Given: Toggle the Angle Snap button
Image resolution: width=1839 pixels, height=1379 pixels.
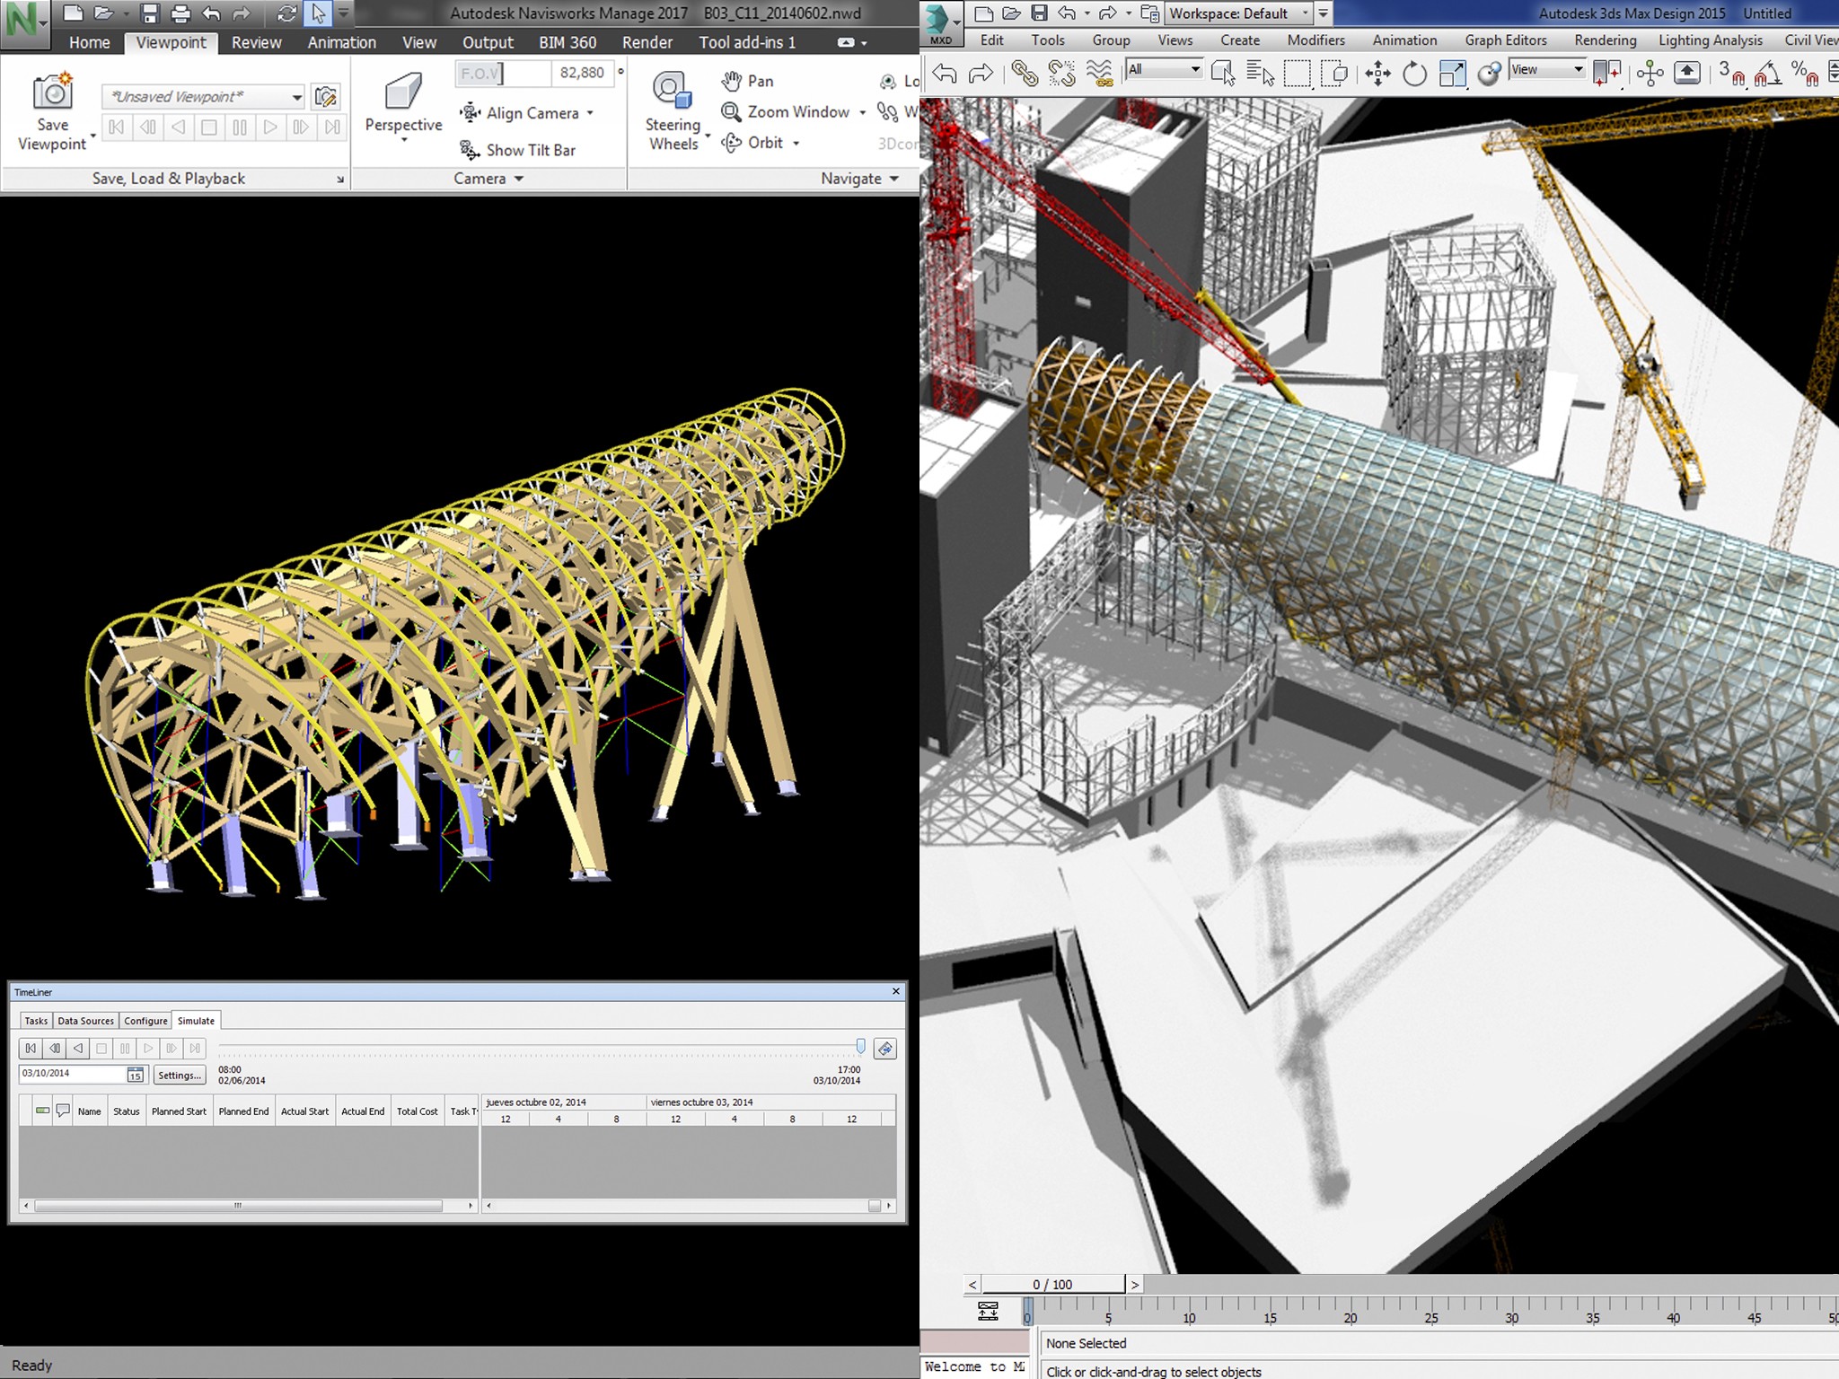Looking at the screenshot, I should tap(1768, 73).
